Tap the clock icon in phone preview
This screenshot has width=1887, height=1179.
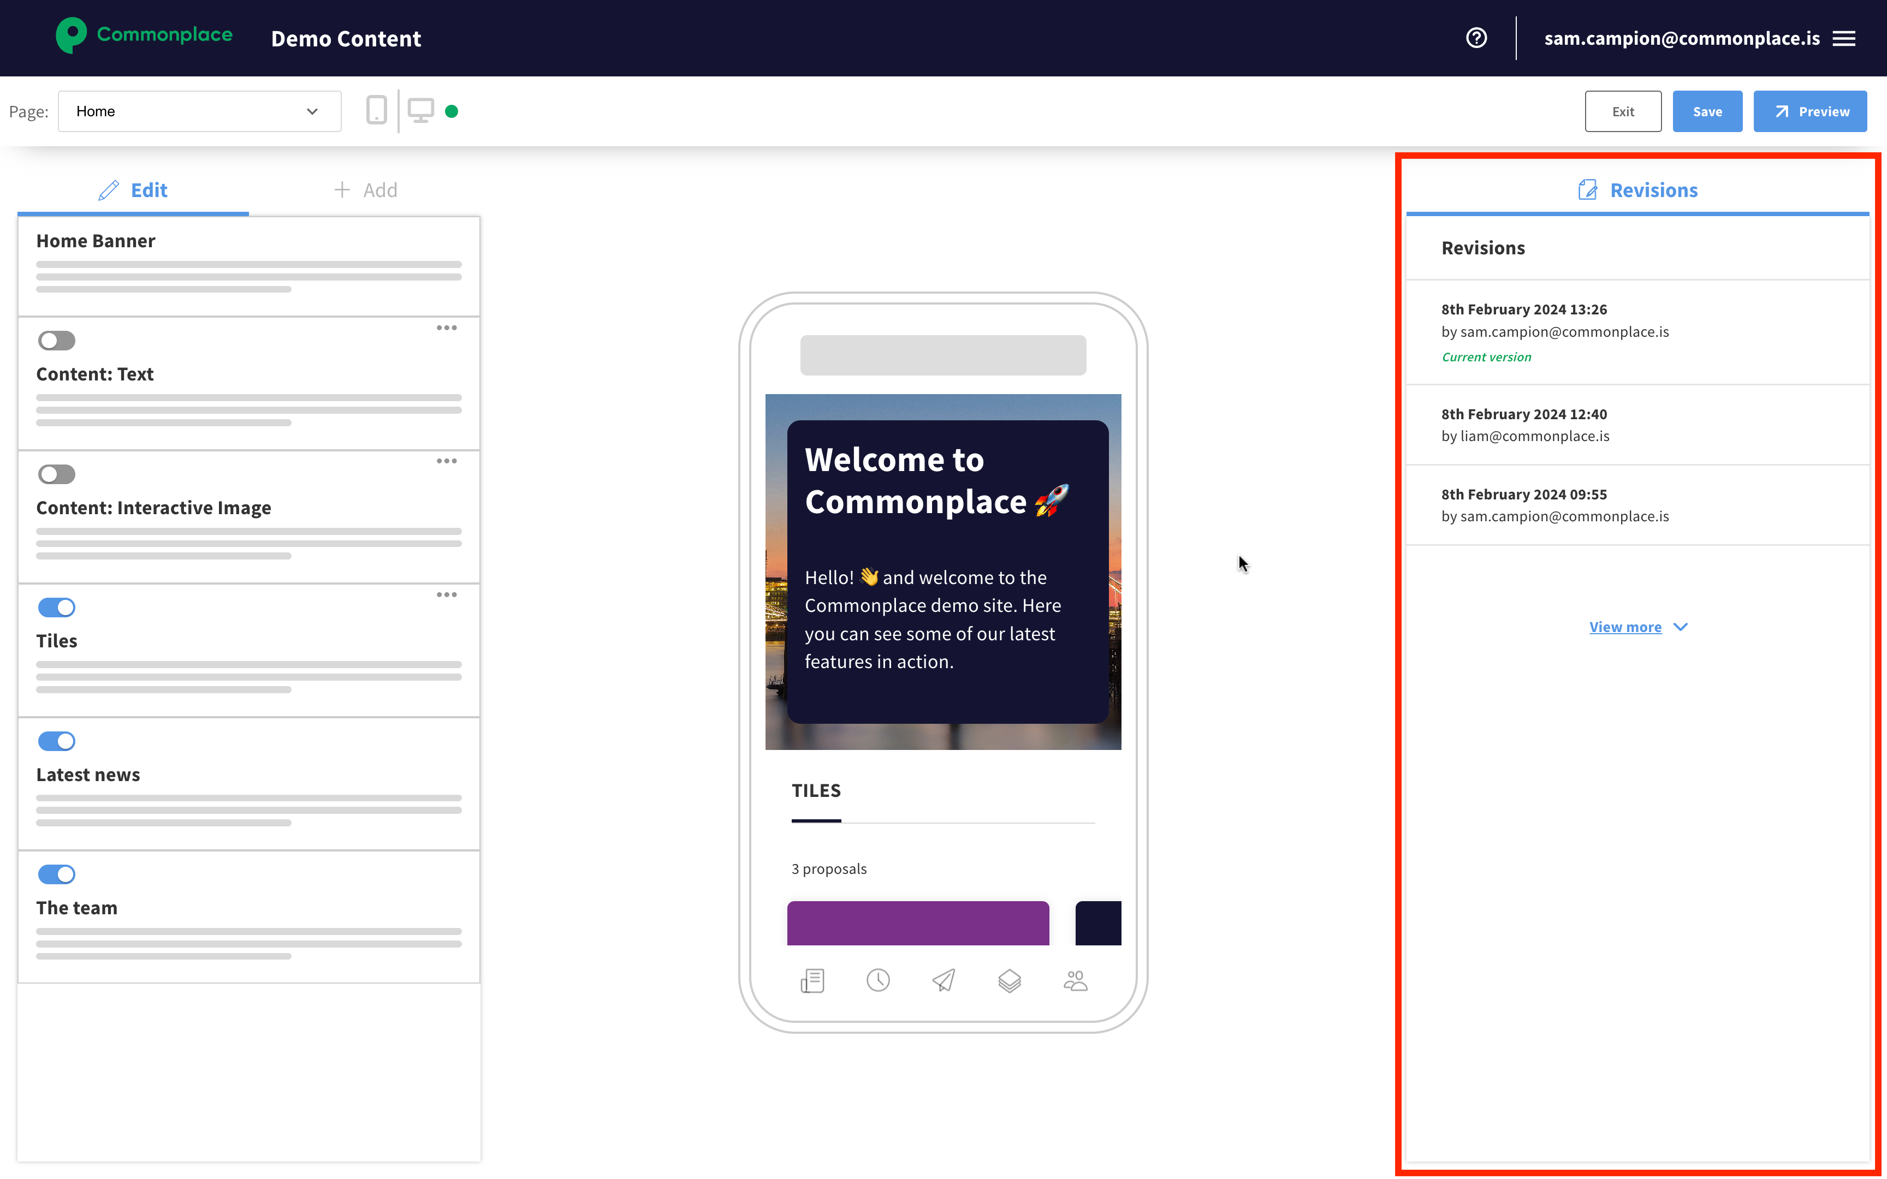878,980
